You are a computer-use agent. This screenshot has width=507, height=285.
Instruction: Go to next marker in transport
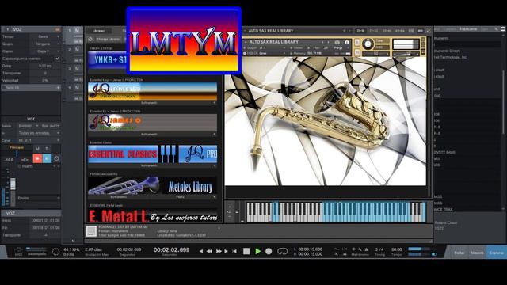pos(226,251)
